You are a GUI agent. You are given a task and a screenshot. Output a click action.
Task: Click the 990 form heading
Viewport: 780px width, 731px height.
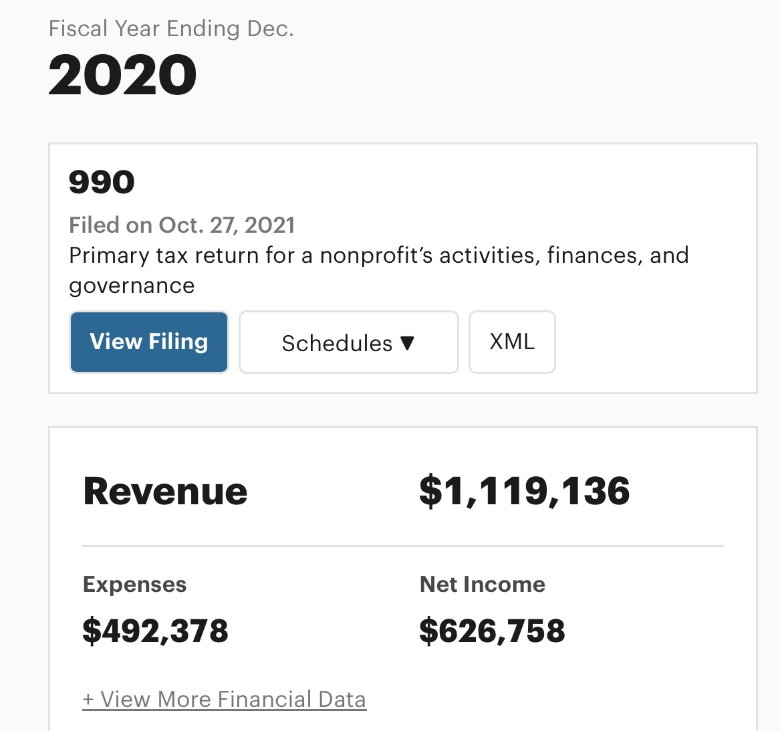[x=102, y=182]
